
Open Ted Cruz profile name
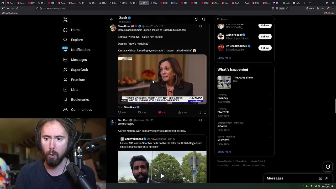123,120
